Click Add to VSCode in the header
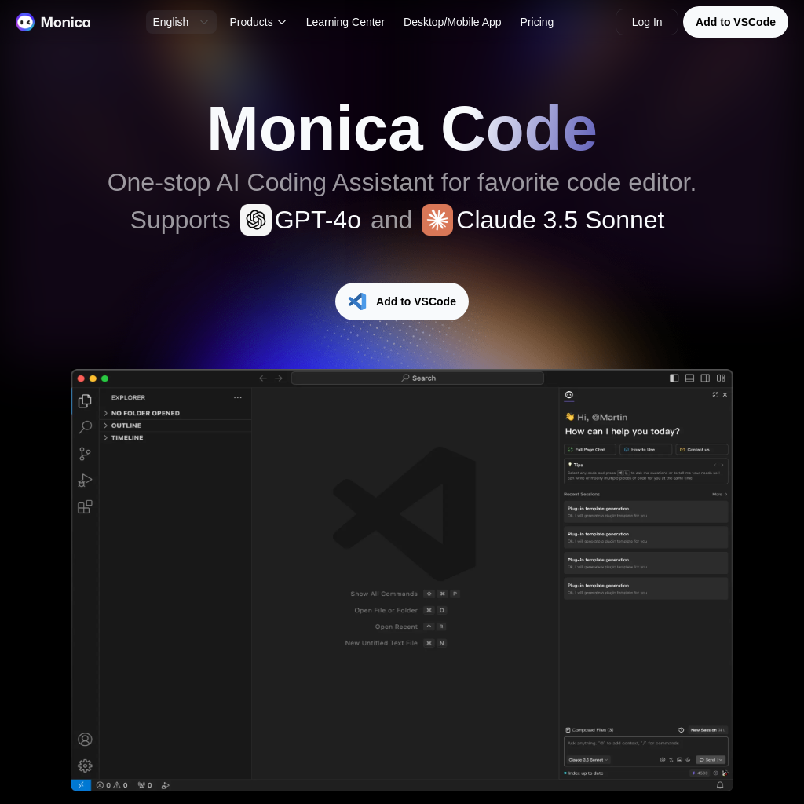This screenshot has height=804, width=804. (x=735, y=22)
